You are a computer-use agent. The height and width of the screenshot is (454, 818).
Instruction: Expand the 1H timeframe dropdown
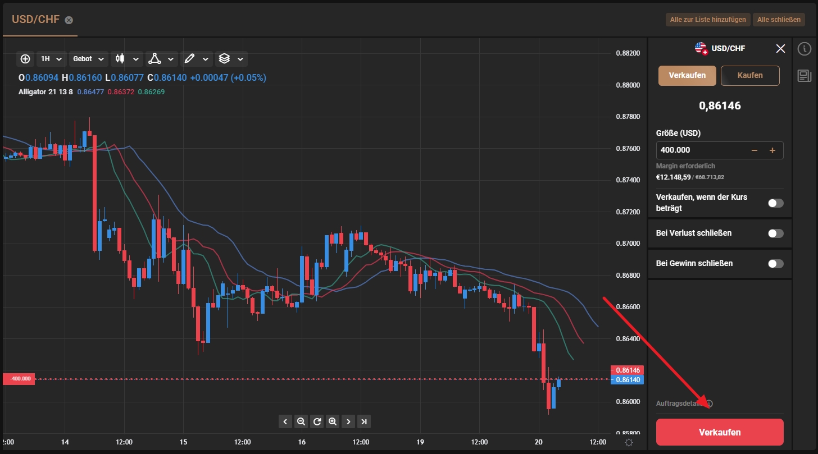tap(51, 58)
